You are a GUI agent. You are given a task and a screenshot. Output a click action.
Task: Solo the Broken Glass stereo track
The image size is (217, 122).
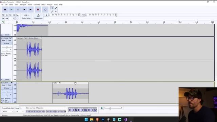[x=9, y=40]
